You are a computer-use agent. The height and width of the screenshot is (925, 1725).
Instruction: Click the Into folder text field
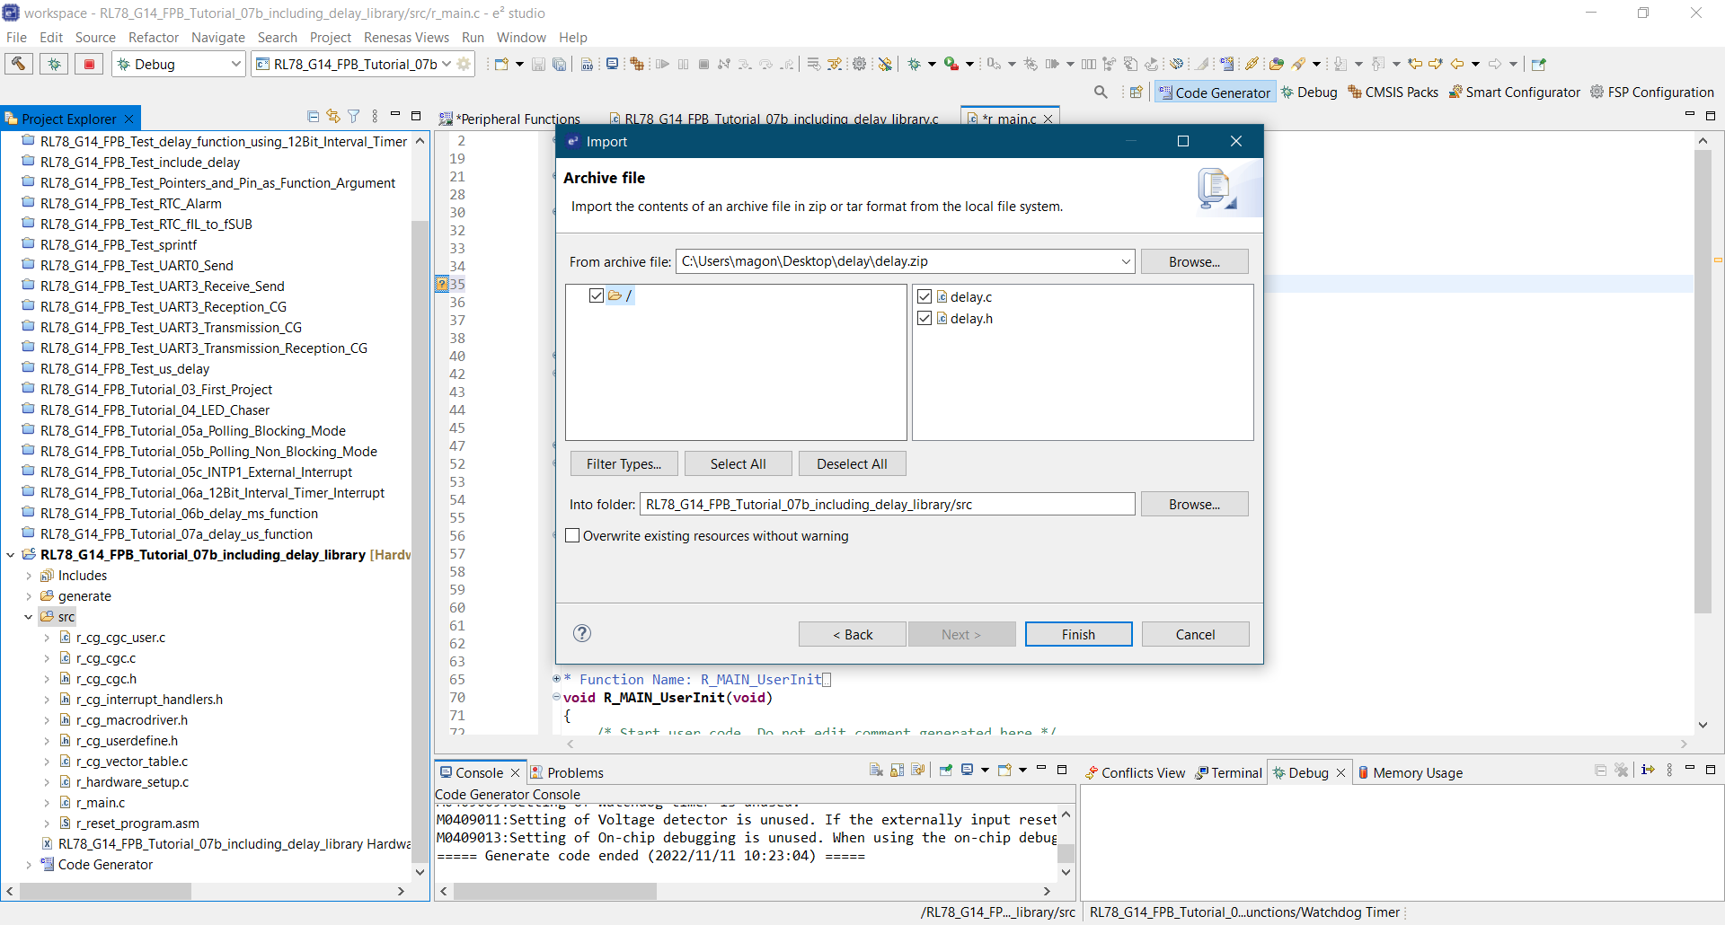click(x=887, y=505)
